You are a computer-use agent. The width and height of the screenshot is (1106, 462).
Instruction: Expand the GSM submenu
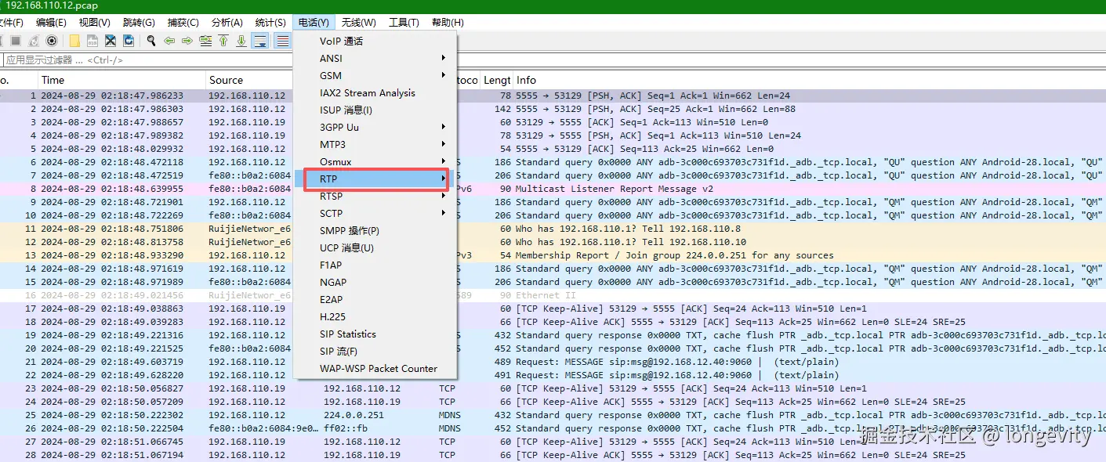(x=375, y=75)
